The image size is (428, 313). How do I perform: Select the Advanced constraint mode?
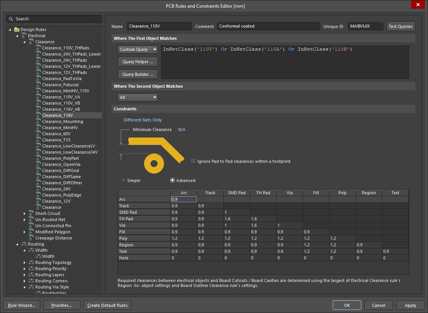coord(172,180)
